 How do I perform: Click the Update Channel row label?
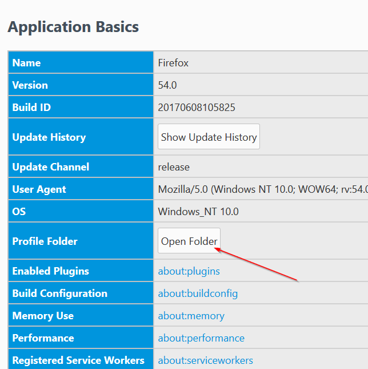[50, 167]
